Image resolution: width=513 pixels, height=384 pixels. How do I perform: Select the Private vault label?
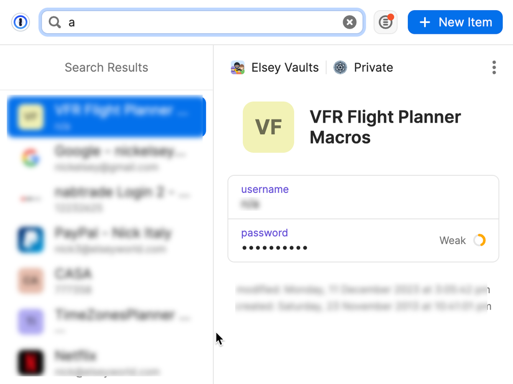point(373,68)
